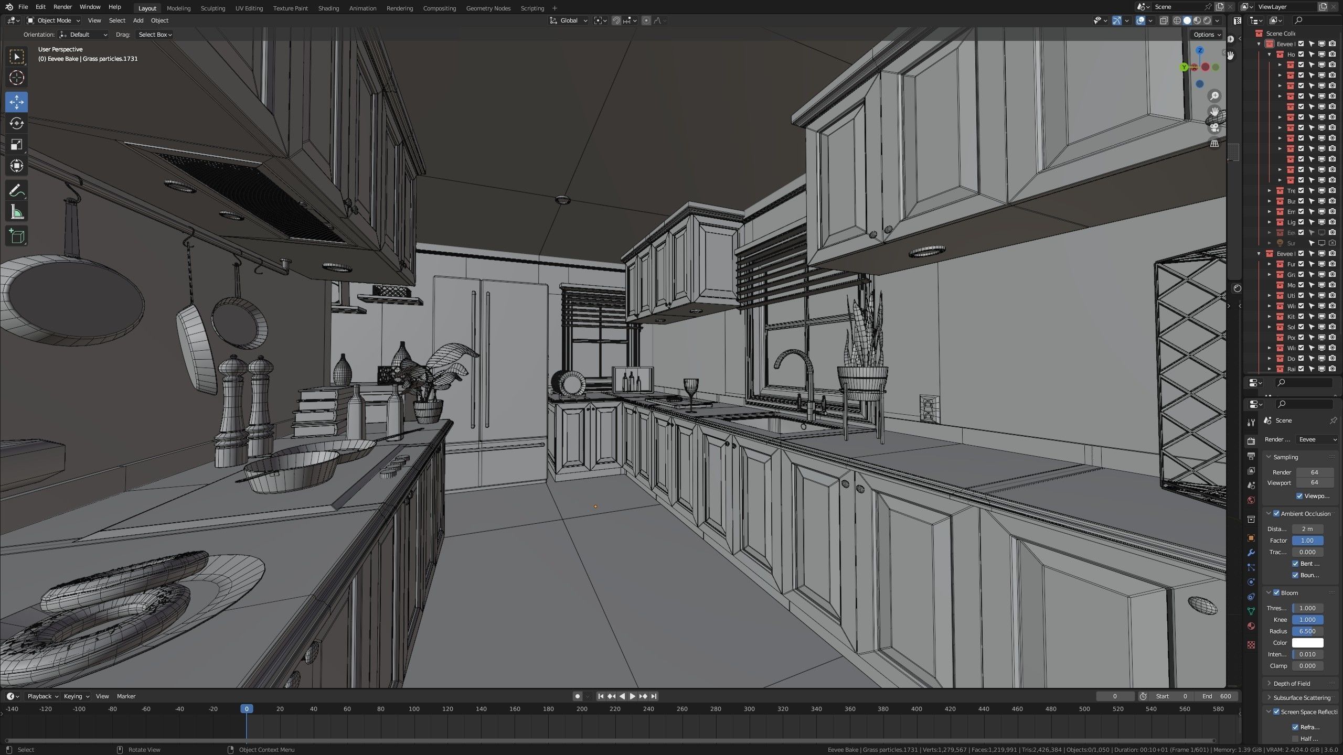Viewport: 1343px width, 755px height.
Task: Disable the Bloom checkbox
Action: (x=1276, y=593)
